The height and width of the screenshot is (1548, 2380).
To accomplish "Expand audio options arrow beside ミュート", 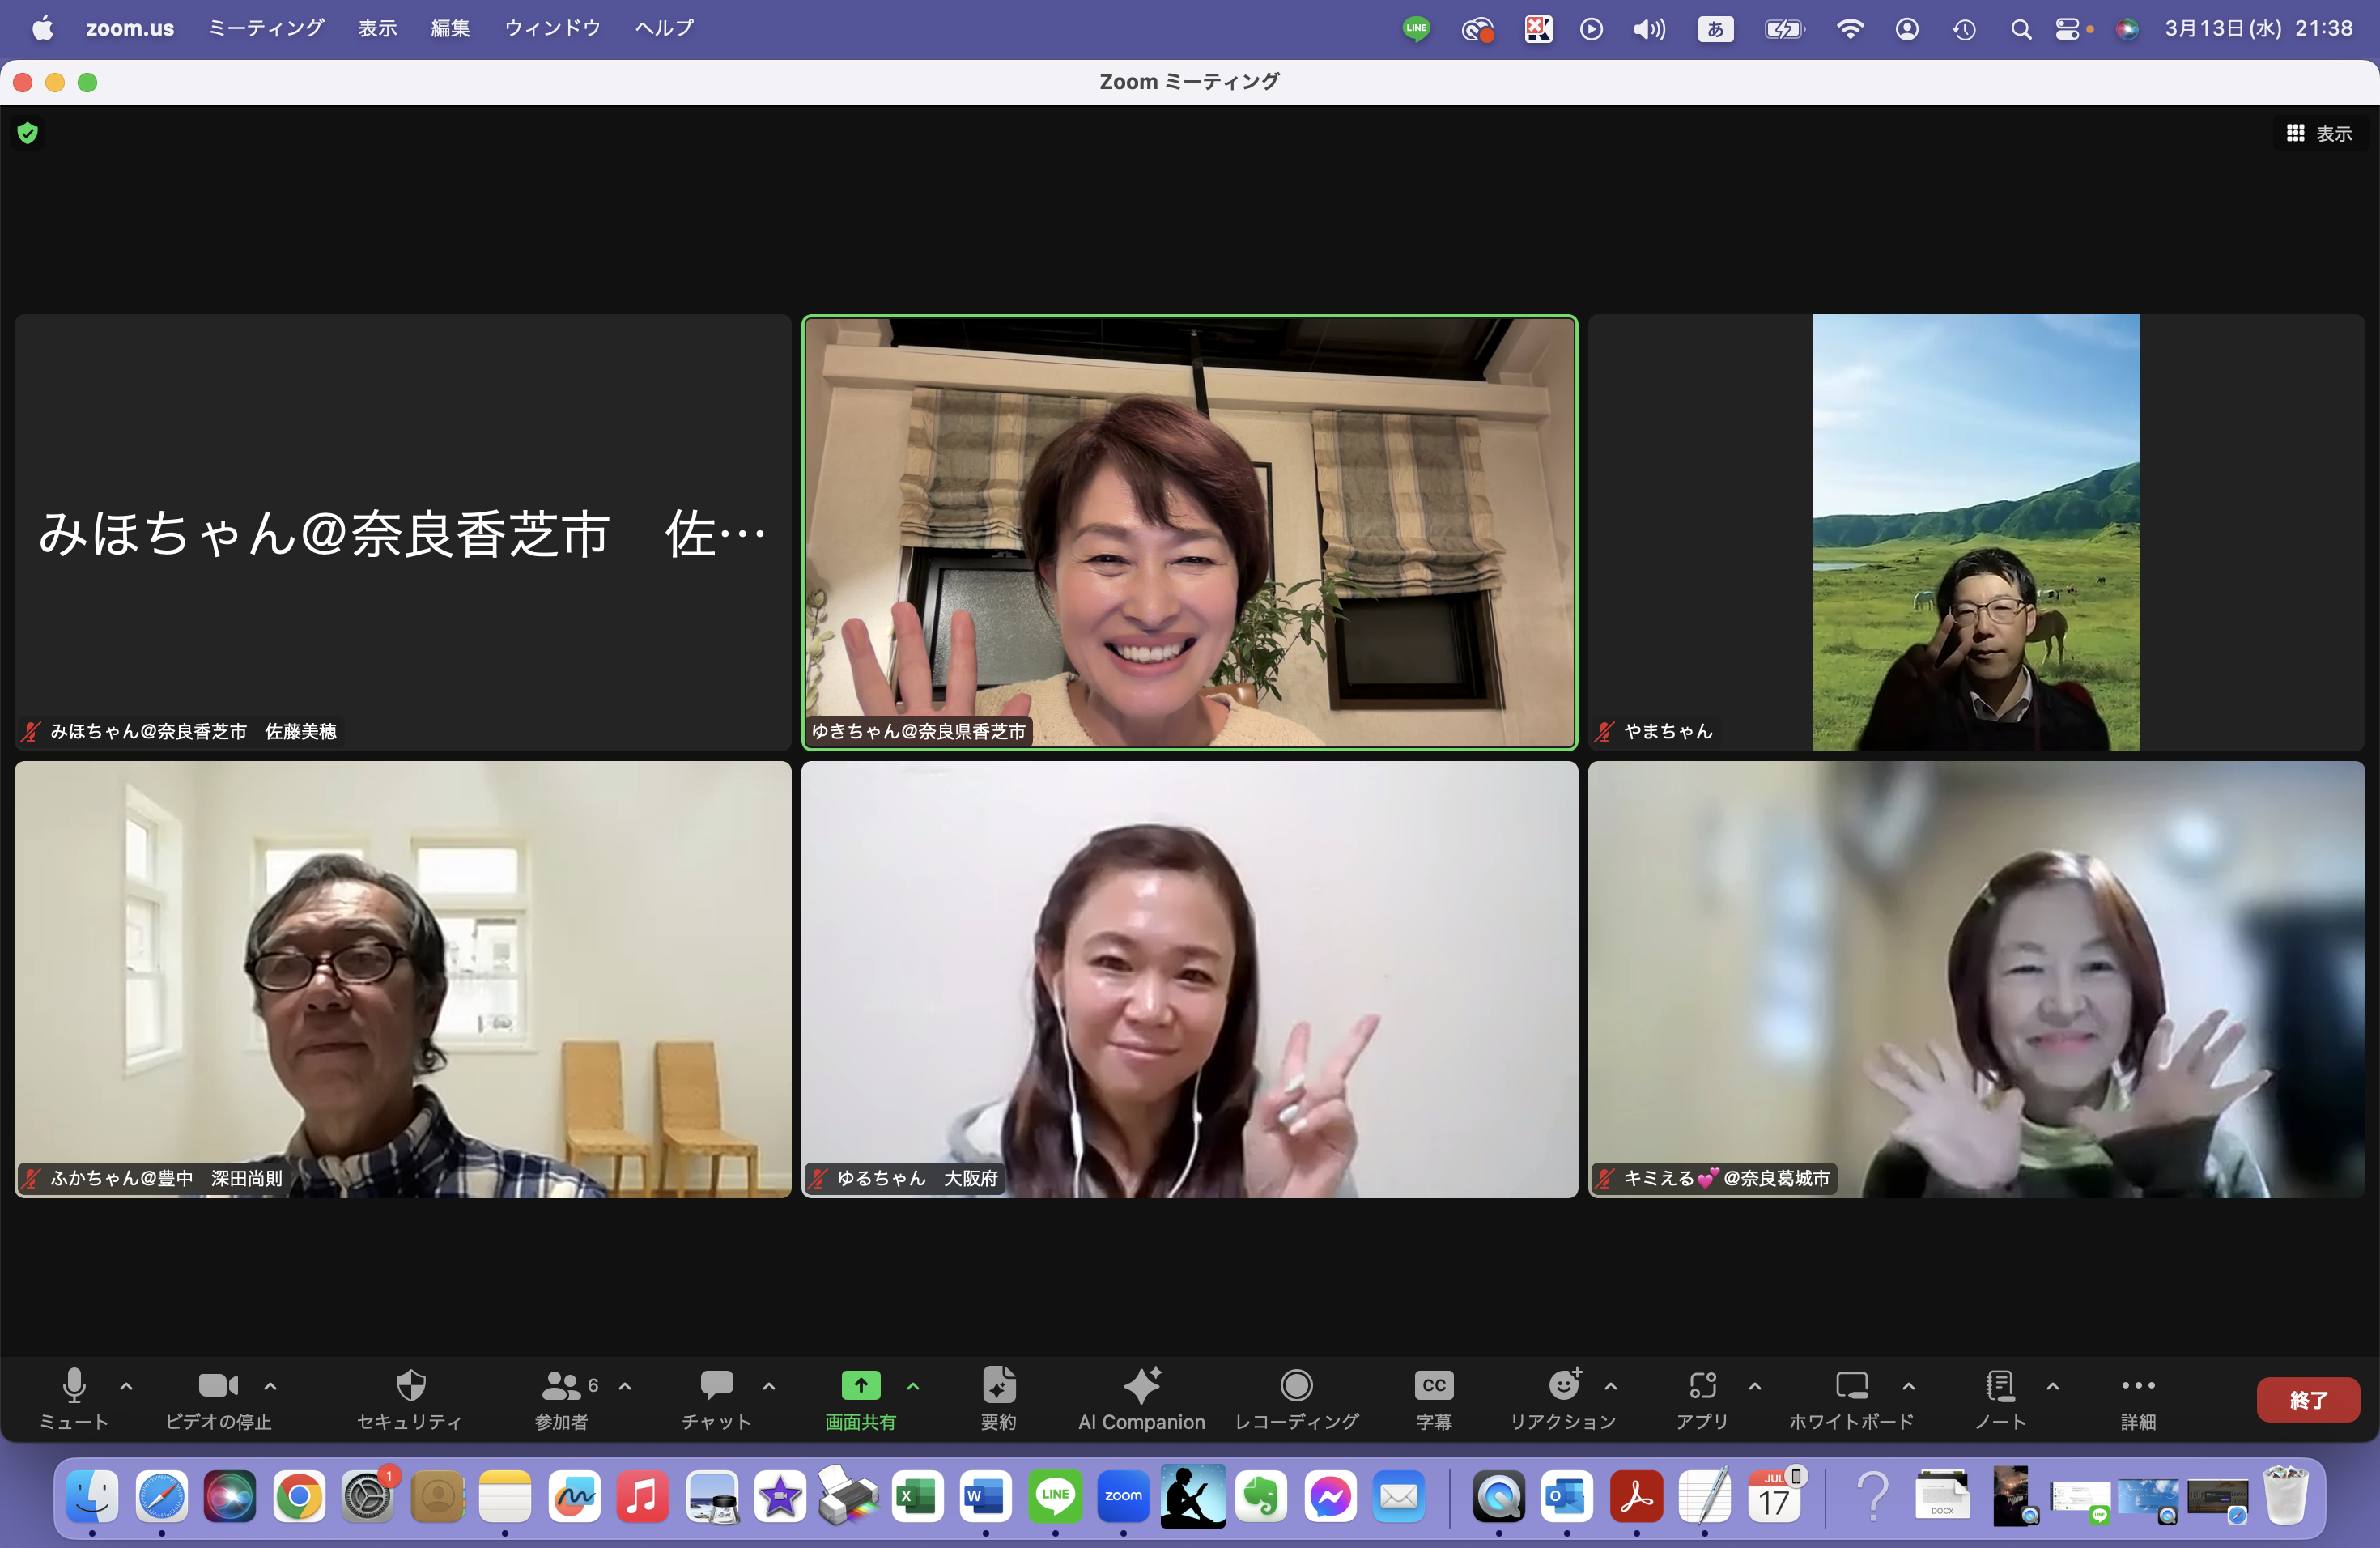I will coord(126,1386).
